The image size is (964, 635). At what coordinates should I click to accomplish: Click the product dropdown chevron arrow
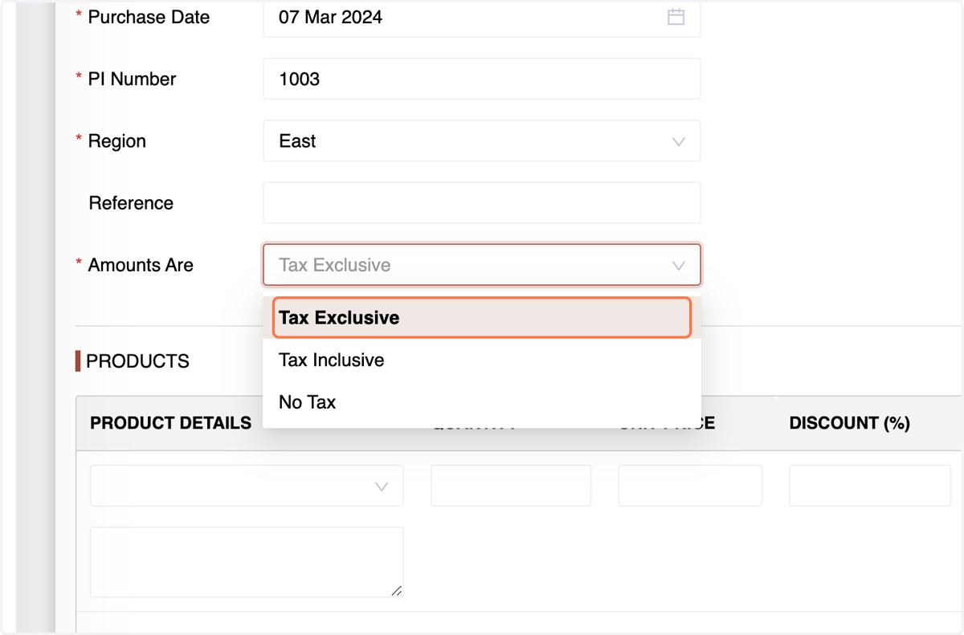tap(382, 486)
